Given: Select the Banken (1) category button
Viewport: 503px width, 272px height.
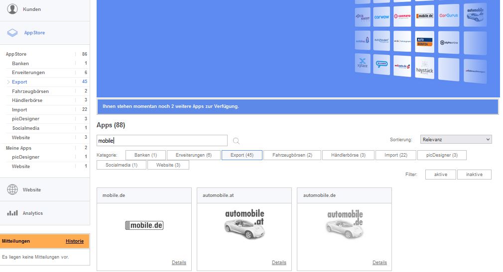Looking at the screenshot, I should (x=145, y=155).
